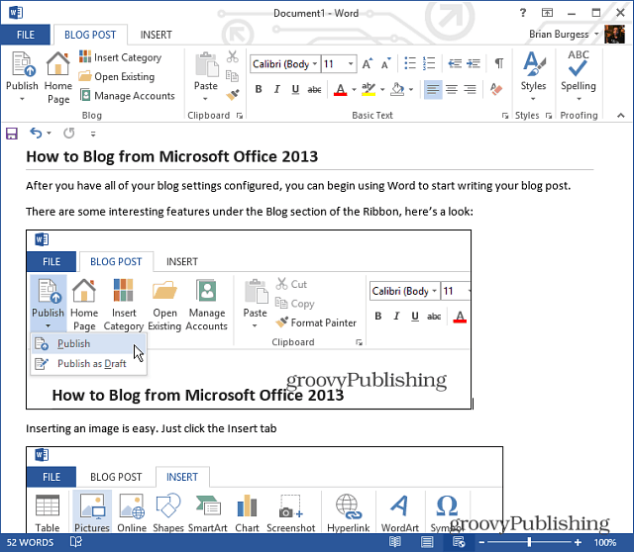Align text left
This screenshot has width=634, height=552.
pos(433,89)
